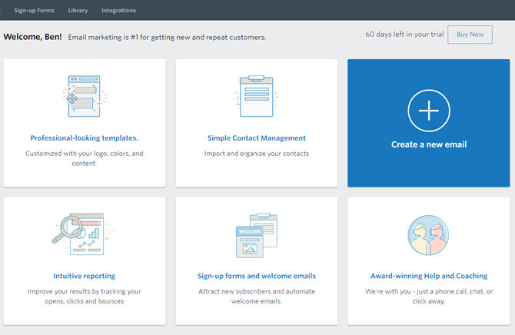This screenshot has width=515, height=335.
Task: Click the templates layout illustration icon
Action: click(x=85, y=96)
